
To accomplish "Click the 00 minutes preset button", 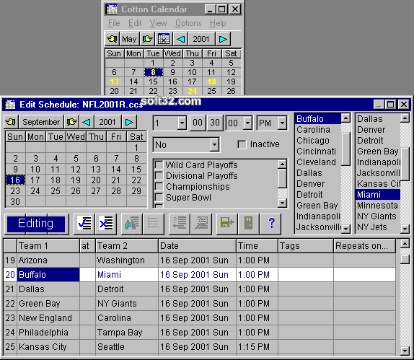I will [x=198, y=123].
